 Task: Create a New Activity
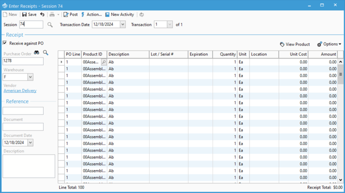(x=119, y=14)
